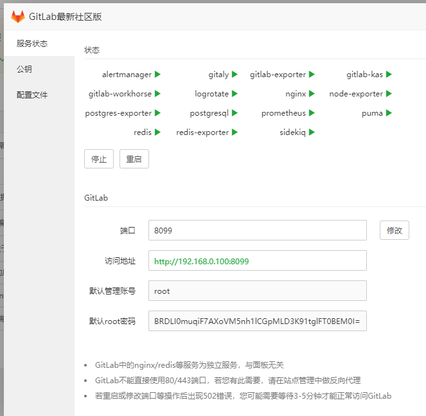Click the logrotate service label
Image resolution: width=426 pixels, height=416 pixels.
(211, 94)
